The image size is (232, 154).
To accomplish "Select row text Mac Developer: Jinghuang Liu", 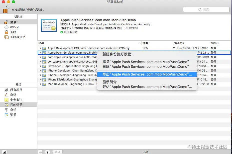I will point(73,84).
